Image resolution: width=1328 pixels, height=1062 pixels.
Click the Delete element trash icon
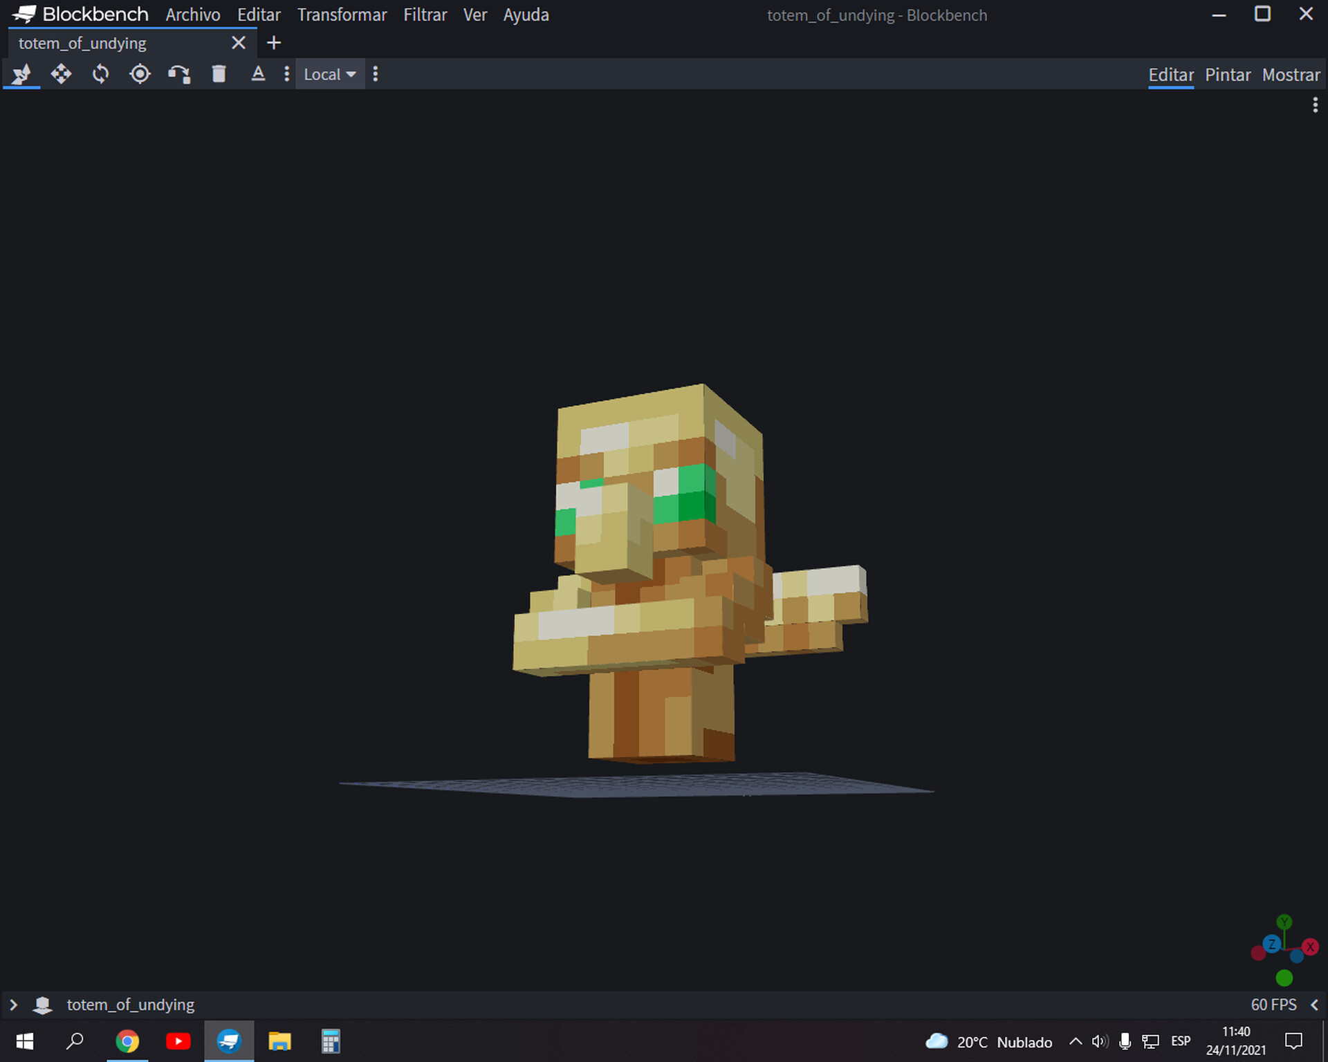219,74
